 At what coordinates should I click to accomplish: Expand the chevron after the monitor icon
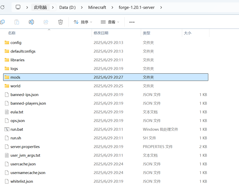pos(27,7)
